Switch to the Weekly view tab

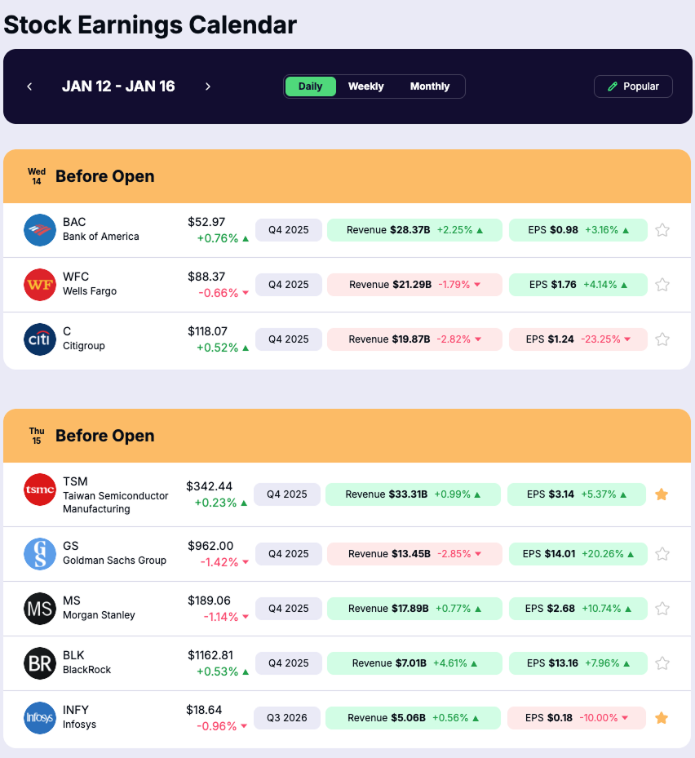[x=365, y=86]
